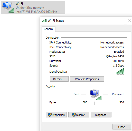
Task: Click the Speed value 1.2 Gbps
Action: [x=118, y=65]
